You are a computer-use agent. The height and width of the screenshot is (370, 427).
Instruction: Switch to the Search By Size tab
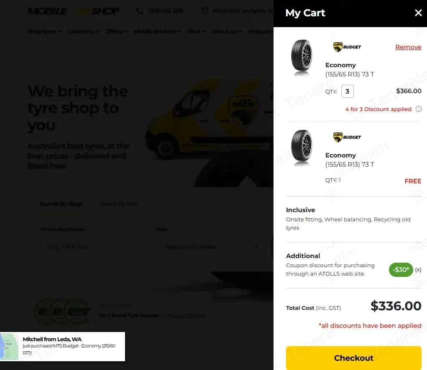click(118, 204)
